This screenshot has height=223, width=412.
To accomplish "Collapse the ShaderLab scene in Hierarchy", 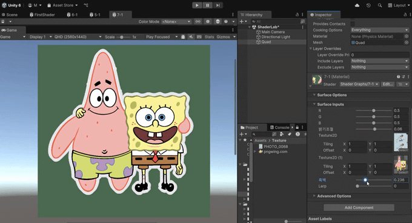I will pos(250,27).
